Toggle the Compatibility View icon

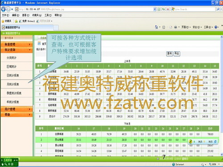pyautogui.click(x=159, y=9)
